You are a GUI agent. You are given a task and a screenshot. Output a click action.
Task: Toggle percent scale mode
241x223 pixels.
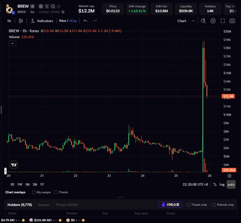(x=215, y=184)
